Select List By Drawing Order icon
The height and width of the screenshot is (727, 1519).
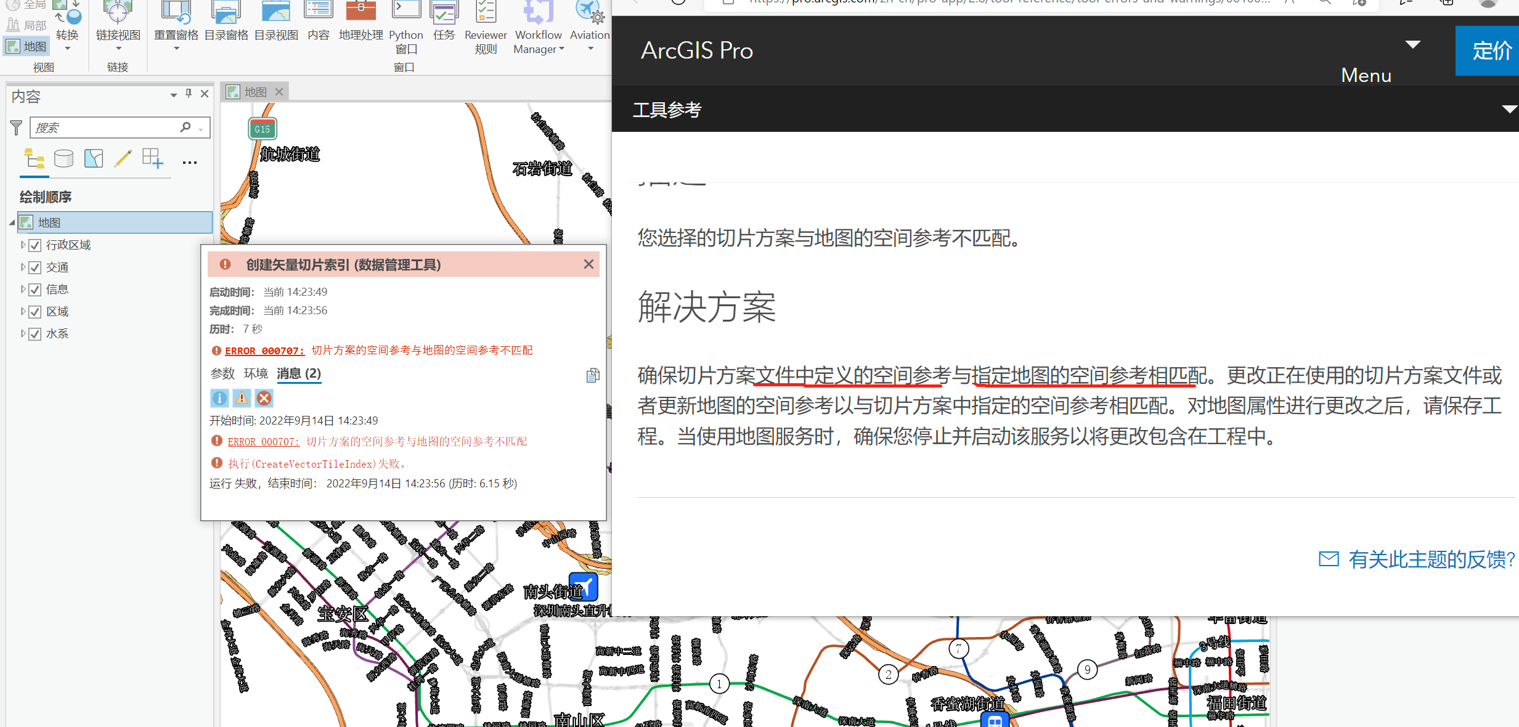point(34,159)
